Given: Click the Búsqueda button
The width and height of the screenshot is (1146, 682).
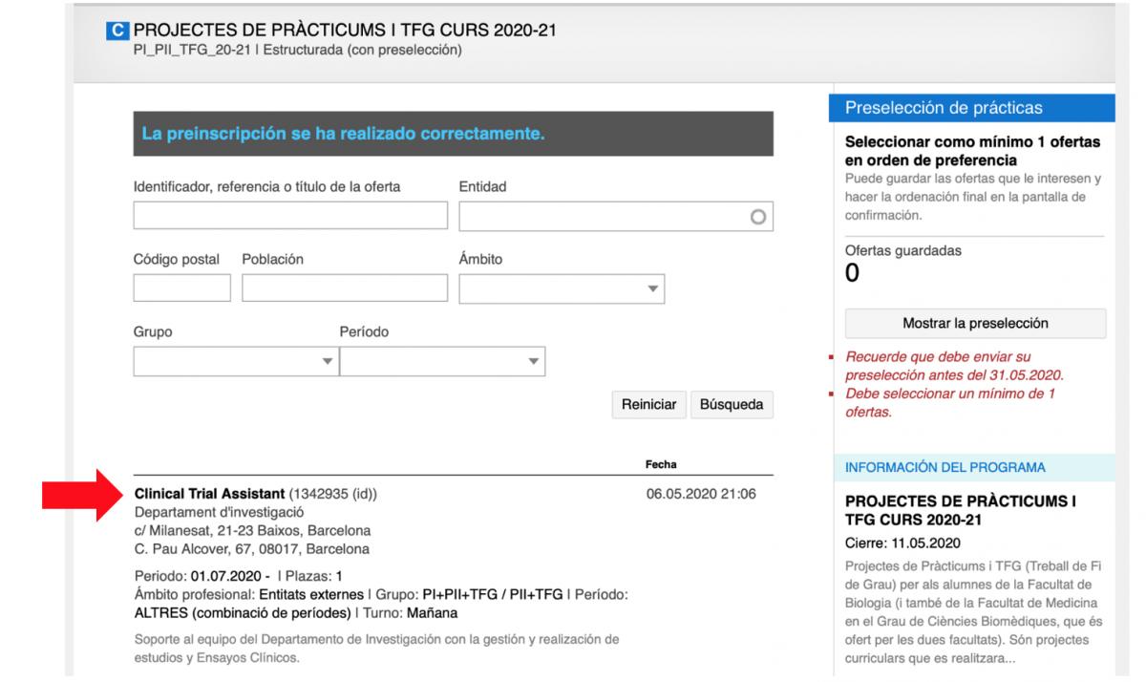Looking at the screenshot, I should (x=732, y=404).
